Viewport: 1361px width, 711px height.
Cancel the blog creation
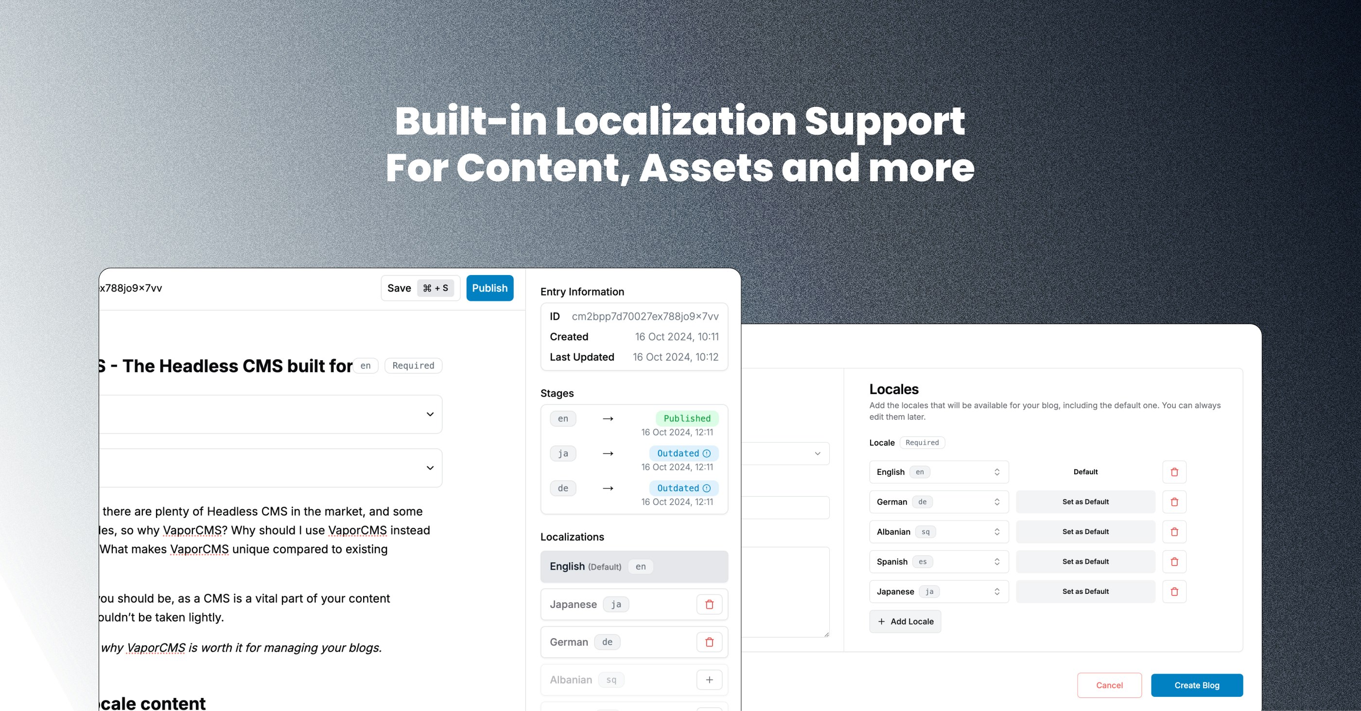[1109, 685]
